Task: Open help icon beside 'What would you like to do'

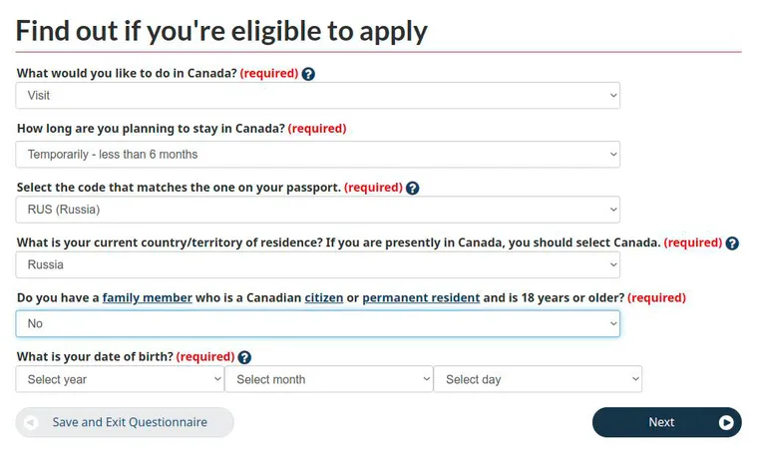Action: [308, 74]
